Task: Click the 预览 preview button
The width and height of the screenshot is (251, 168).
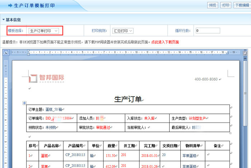Action: click(213, 5)
